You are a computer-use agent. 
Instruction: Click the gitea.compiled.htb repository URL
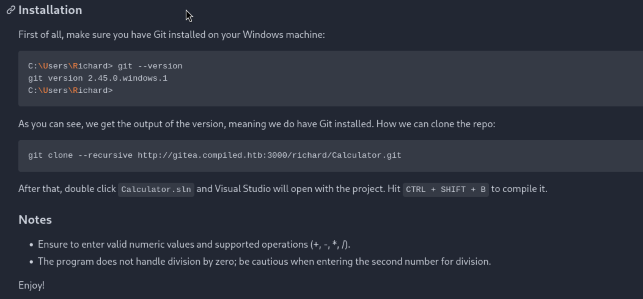(x=269, y=155)
